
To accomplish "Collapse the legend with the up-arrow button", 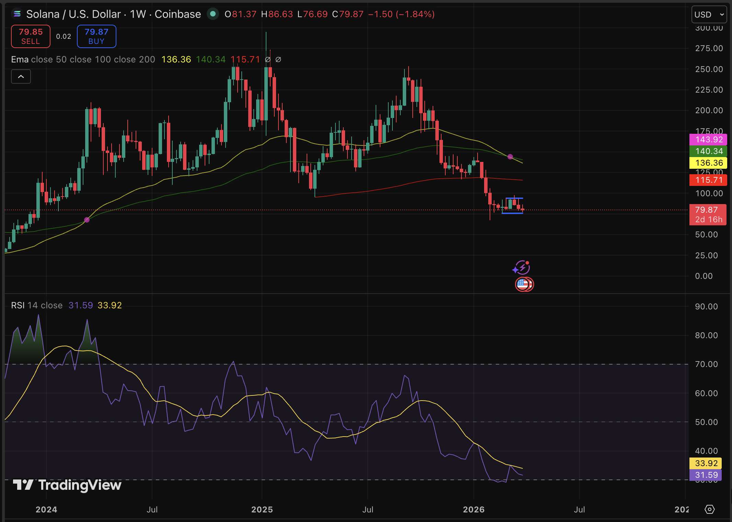I will pos(21,76).
